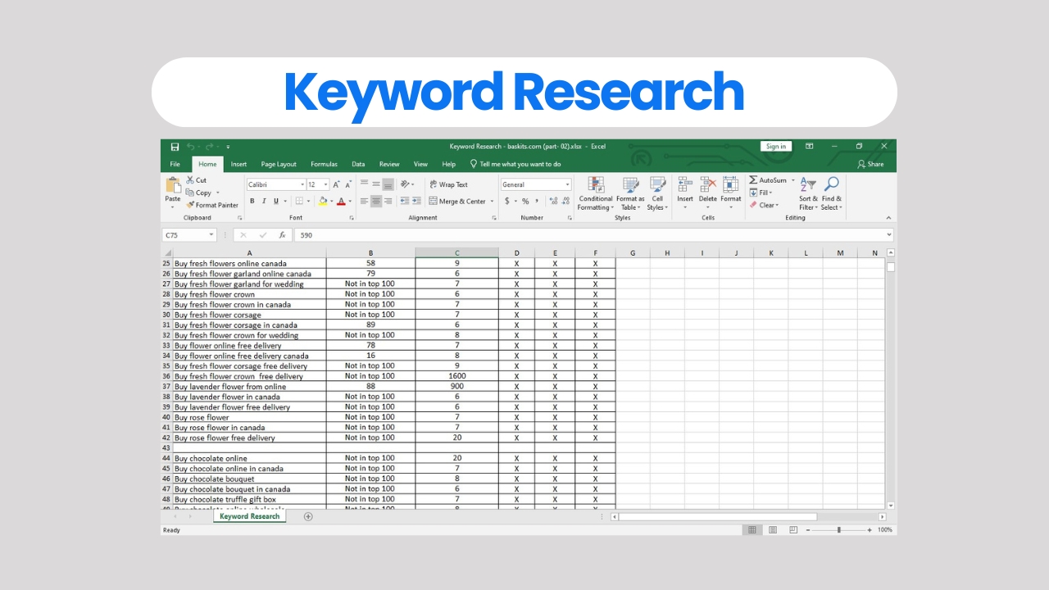Toggle the Italic formatting off
The image size is (1049, 590).
(263, 201)
